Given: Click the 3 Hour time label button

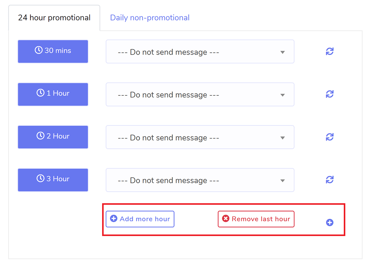Looking at the screenshot, I should point(53,180).
